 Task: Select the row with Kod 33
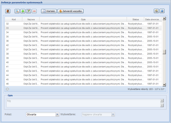(83, 28)
